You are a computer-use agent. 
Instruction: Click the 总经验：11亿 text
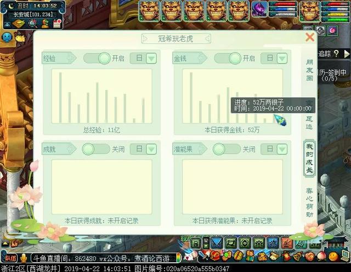[x=101, y=130]
